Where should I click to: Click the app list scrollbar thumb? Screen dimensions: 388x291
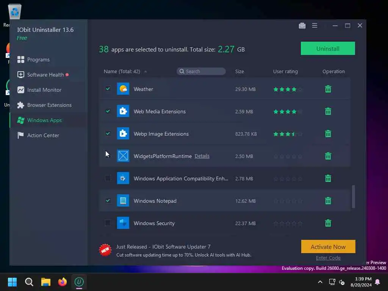coord(354,197)
